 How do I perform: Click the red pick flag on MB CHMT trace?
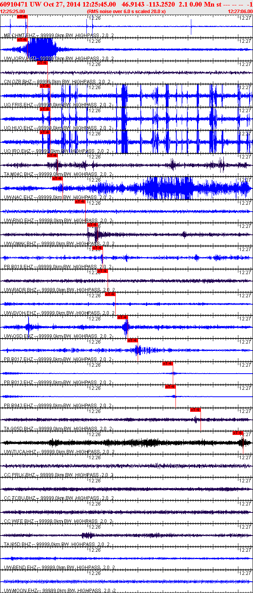click(22, 17)
